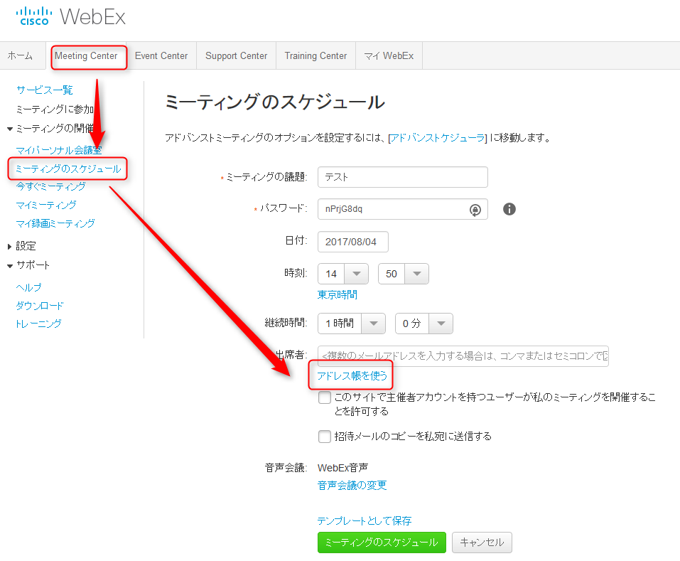Click the attendees email input field
The height and width of the screenshot is (561, 680).
tap(463, 356)
